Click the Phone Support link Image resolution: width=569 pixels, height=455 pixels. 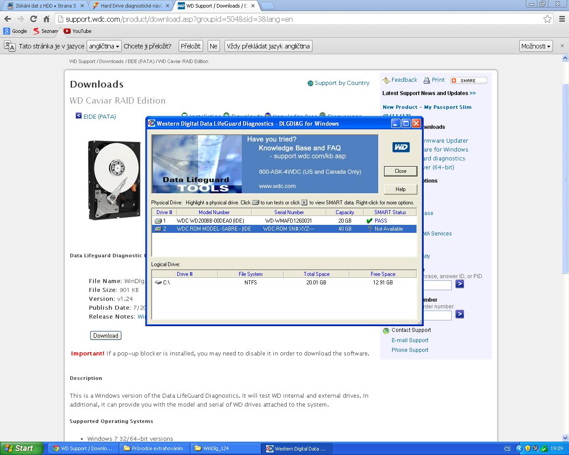click(410, 350)
